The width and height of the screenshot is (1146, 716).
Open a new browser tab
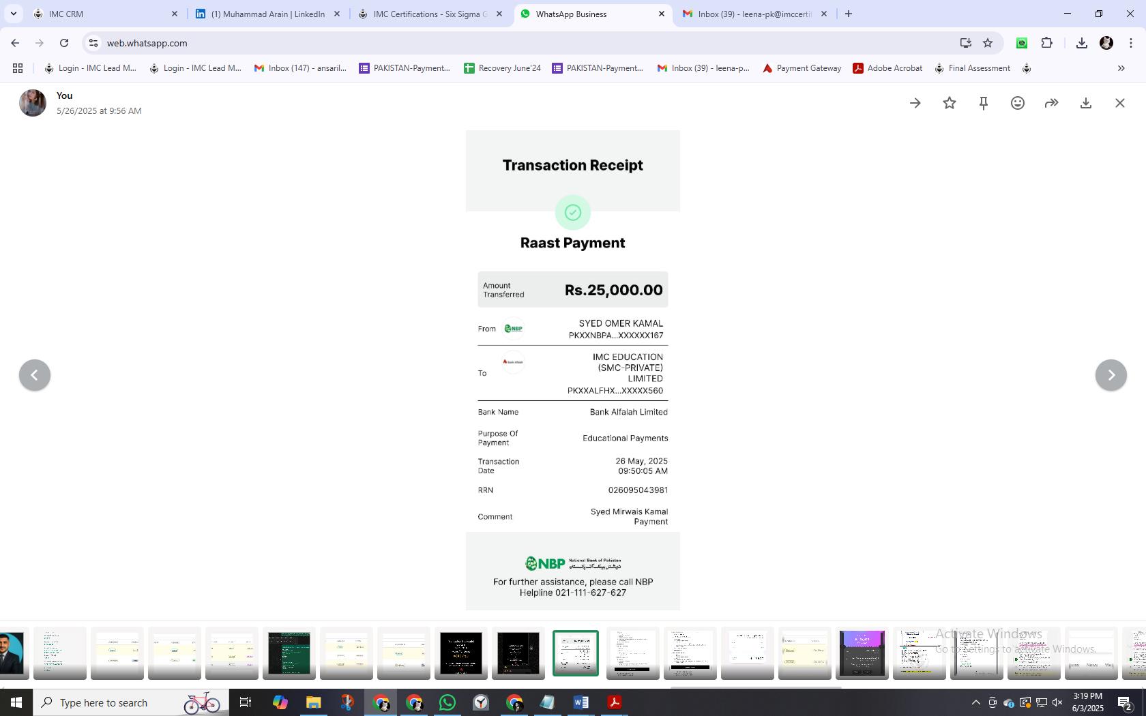point(849,14)
